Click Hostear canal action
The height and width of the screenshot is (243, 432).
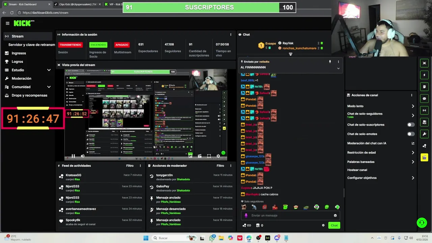357,170
